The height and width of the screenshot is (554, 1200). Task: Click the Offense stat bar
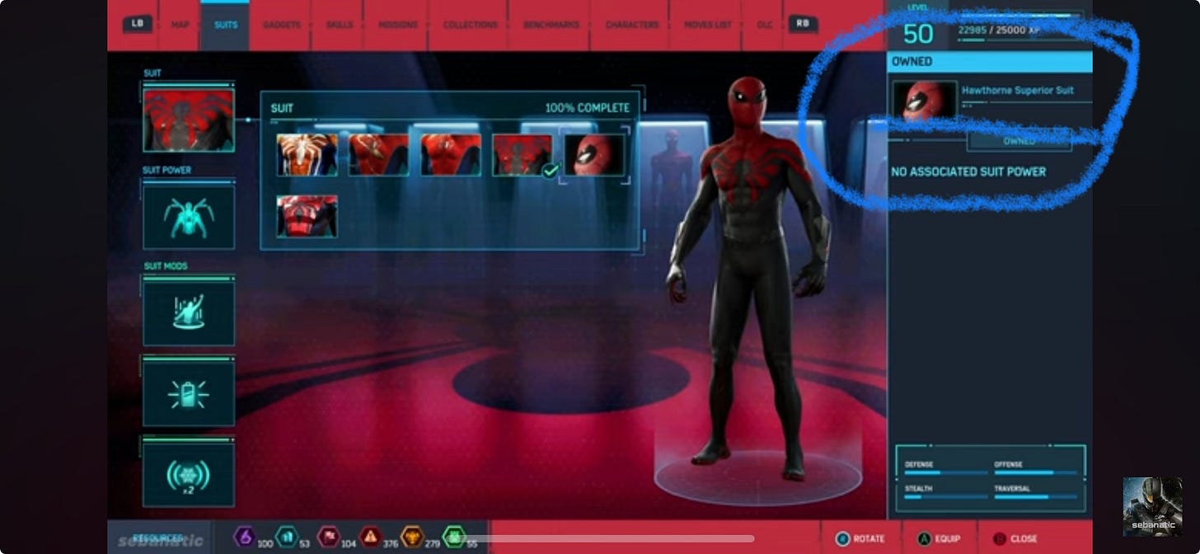click(1035, 472)
